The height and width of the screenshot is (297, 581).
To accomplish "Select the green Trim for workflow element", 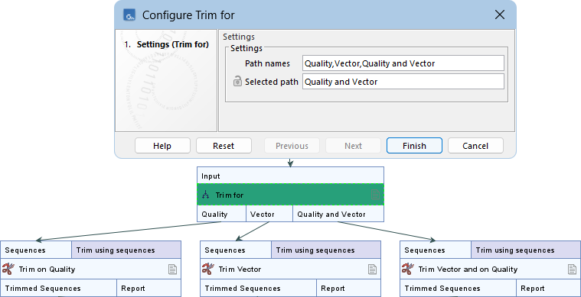I will click(x=290, y=195).
